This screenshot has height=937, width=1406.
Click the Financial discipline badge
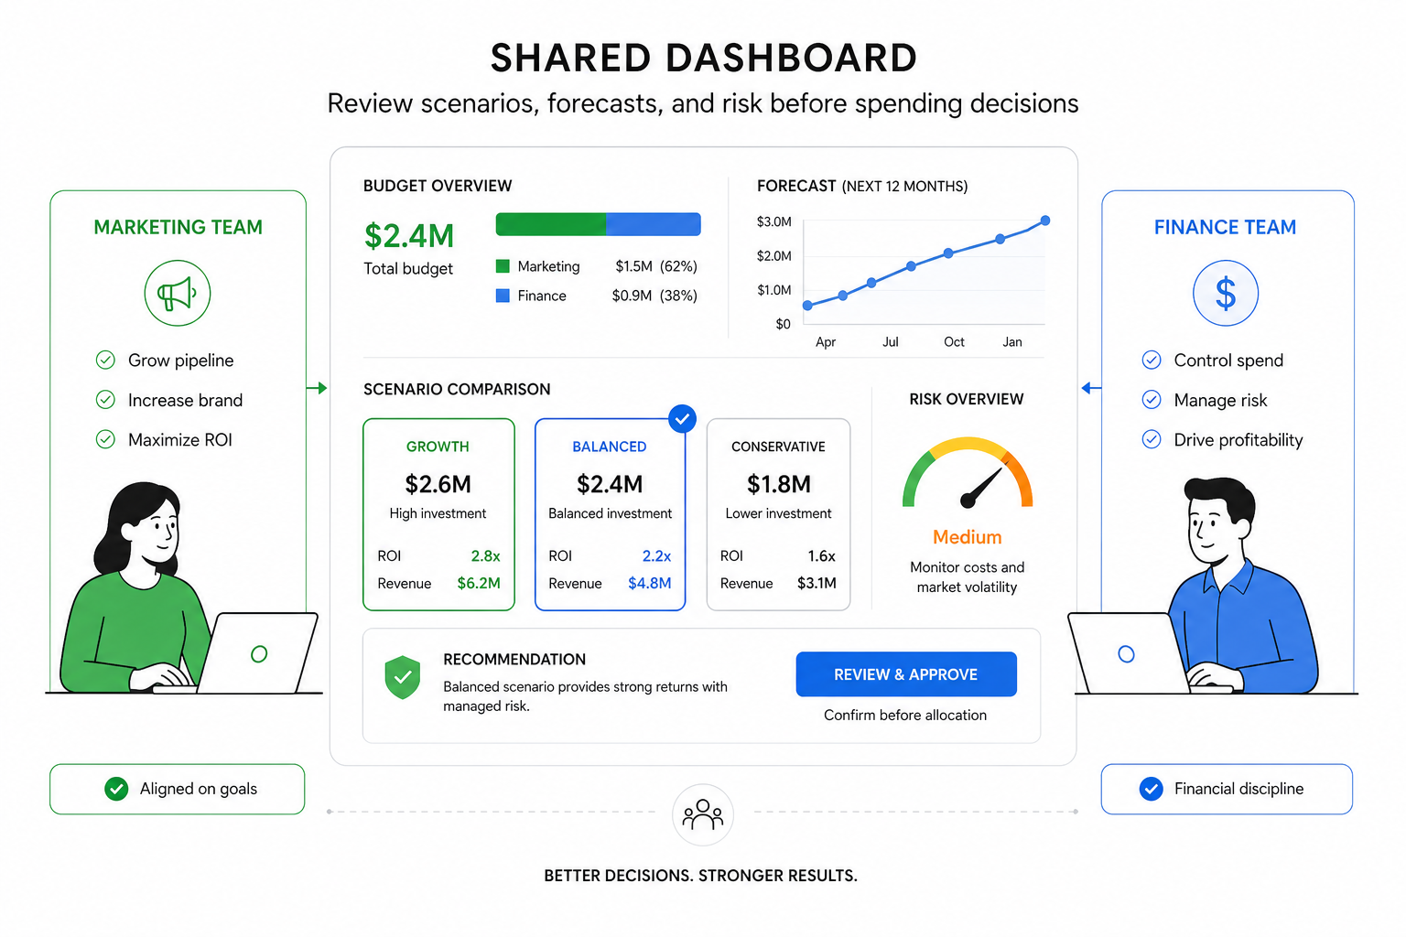pos(1227,789)
